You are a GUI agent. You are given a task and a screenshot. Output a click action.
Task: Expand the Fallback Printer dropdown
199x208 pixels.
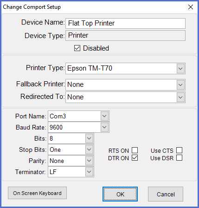[180, 84]
